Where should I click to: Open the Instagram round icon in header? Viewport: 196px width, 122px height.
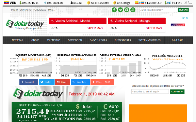(x=127, y=10)
